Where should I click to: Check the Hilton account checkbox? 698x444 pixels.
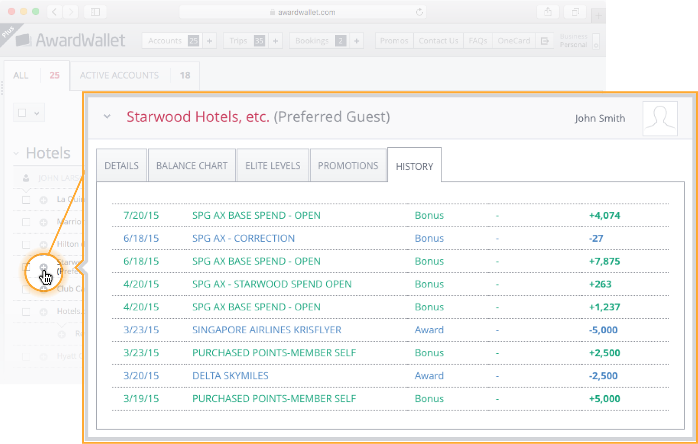pyautogui.click(x=26, y=244)
